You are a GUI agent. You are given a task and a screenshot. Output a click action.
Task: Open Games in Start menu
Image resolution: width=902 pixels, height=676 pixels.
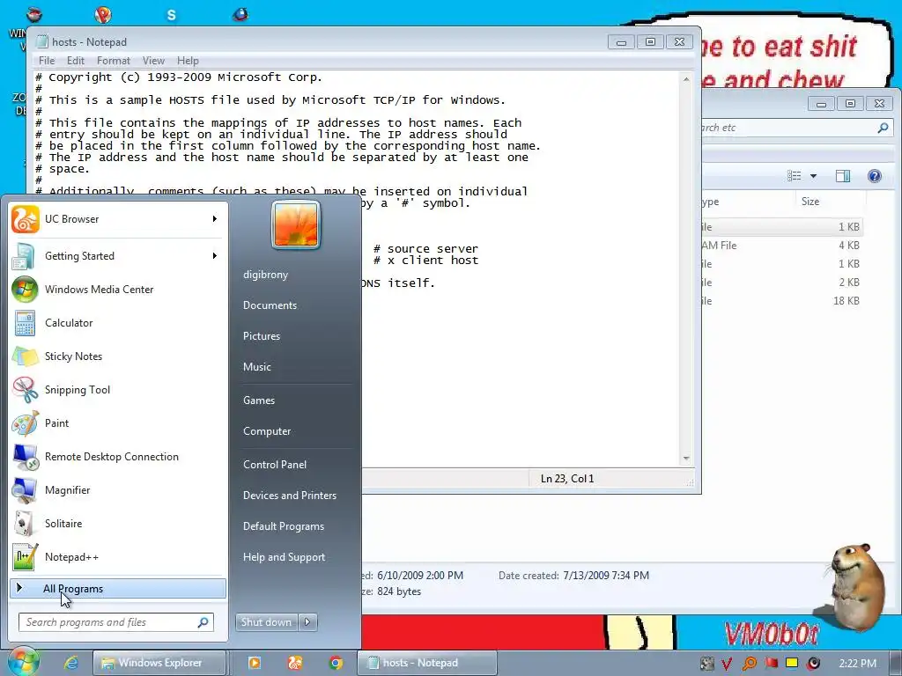tap(259, 400)
